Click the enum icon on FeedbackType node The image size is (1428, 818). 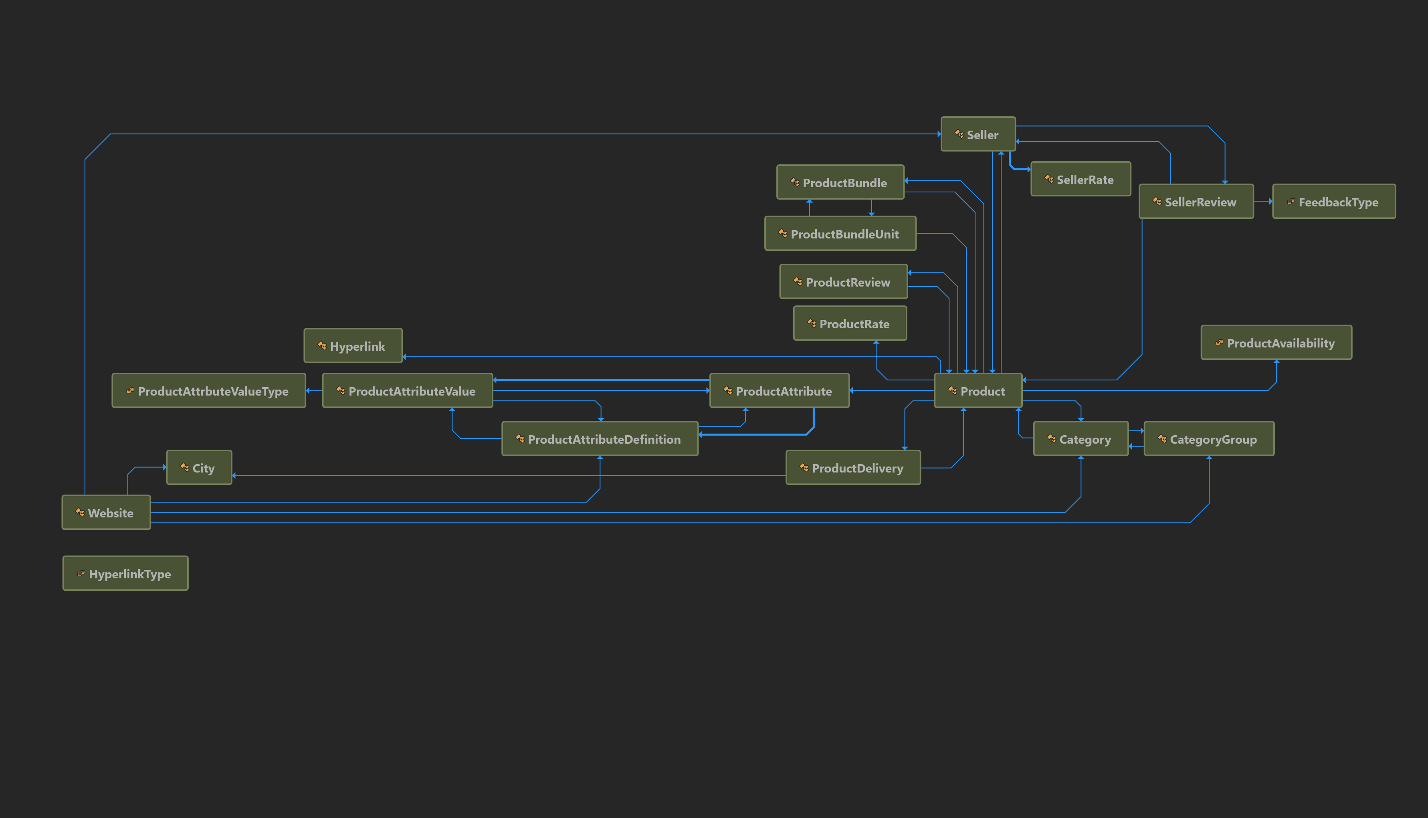[x=1291, y=202]
